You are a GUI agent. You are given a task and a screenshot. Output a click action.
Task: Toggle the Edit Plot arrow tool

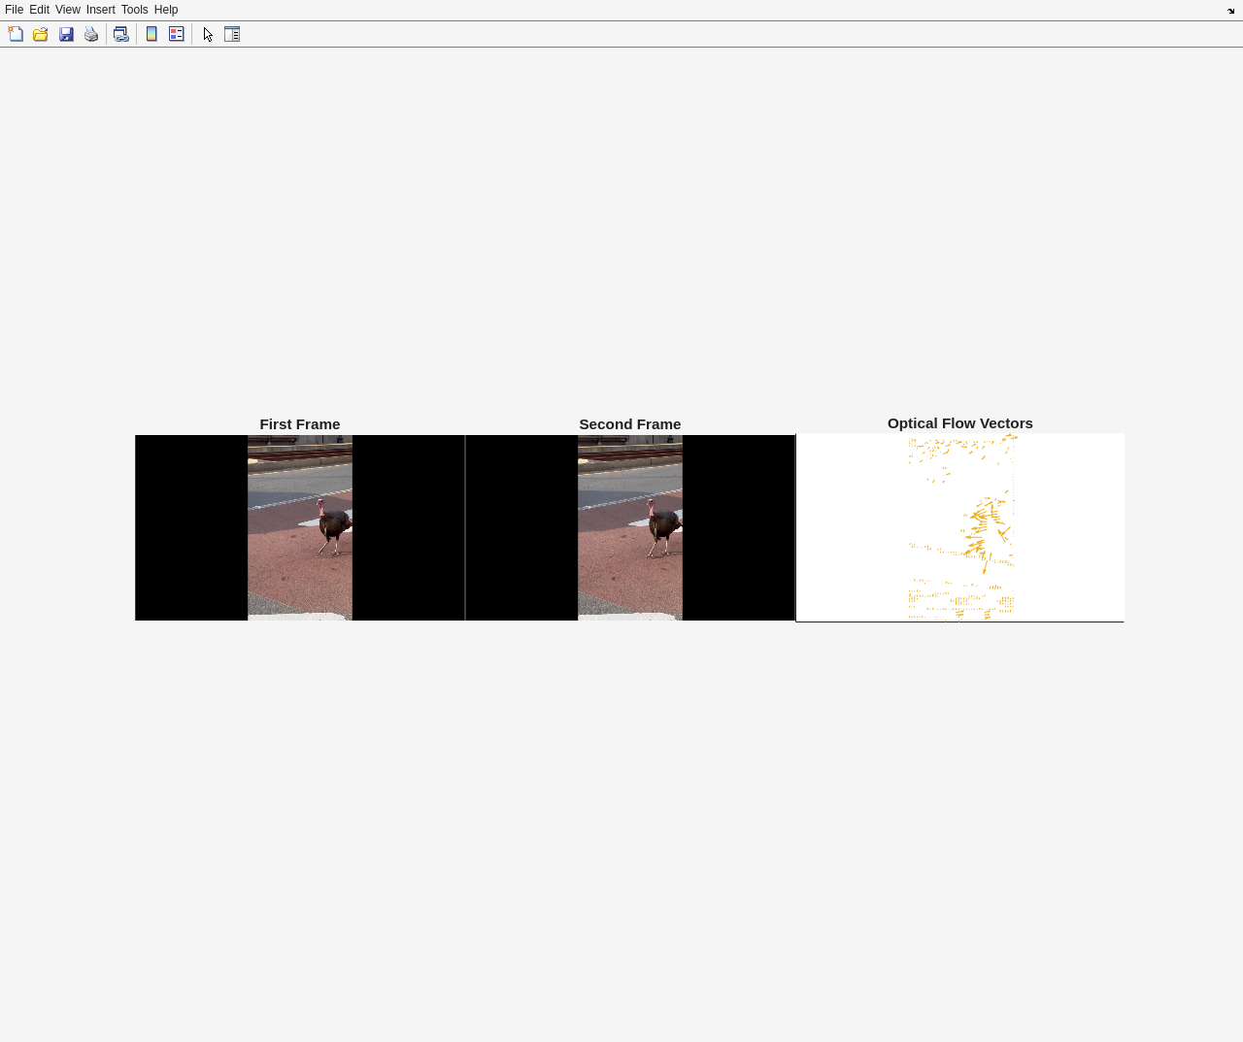[x=208, y=34]
